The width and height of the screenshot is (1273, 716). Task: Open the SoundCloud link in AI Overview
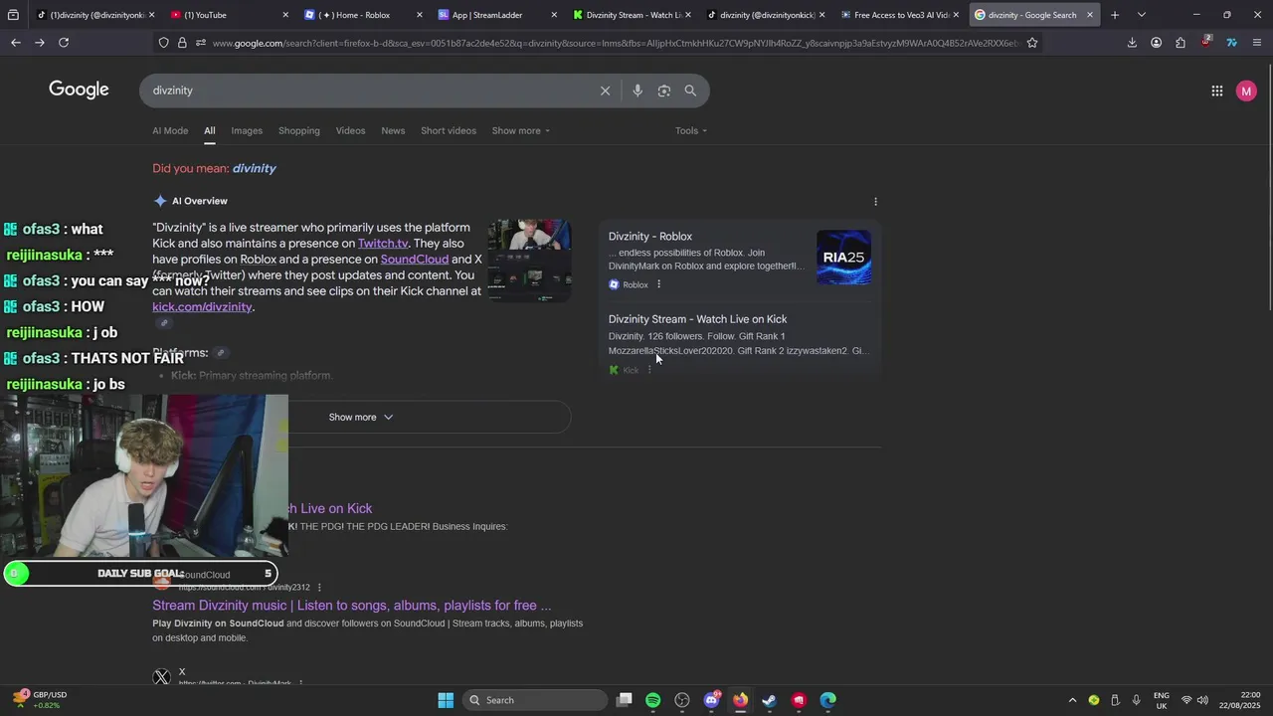(415, 259)
